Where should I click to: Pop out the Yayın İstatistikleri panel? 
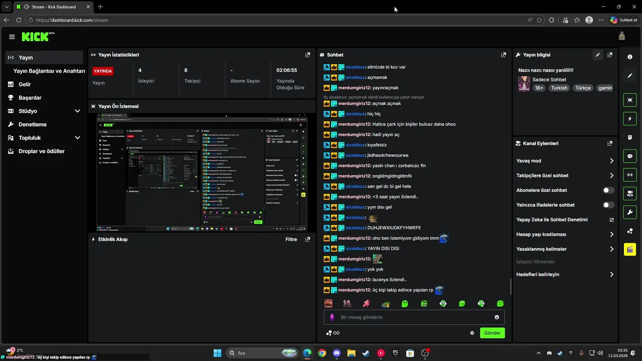(x=307, y=55)
